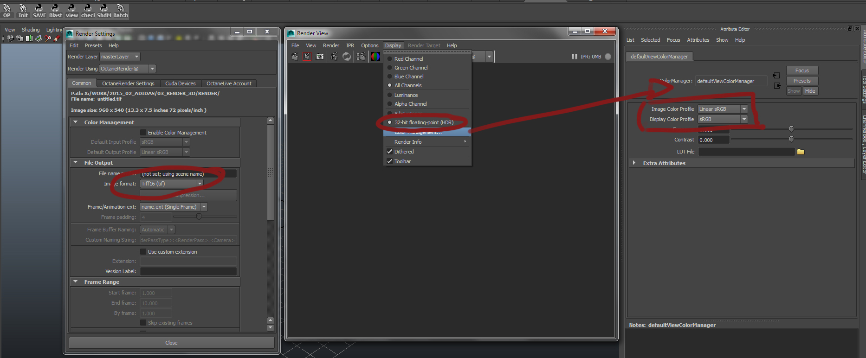
Task: Toggle the image plane viewport icon
Action: pos(39,38)
